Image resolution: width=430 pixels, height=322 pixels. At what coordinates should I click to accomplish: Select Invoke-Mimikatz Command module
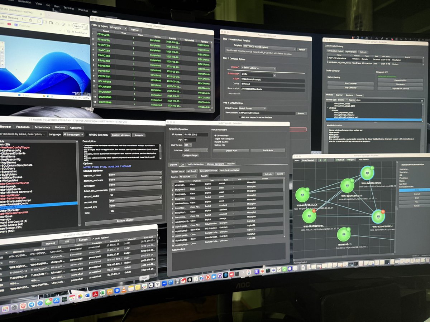click(16, 192)
